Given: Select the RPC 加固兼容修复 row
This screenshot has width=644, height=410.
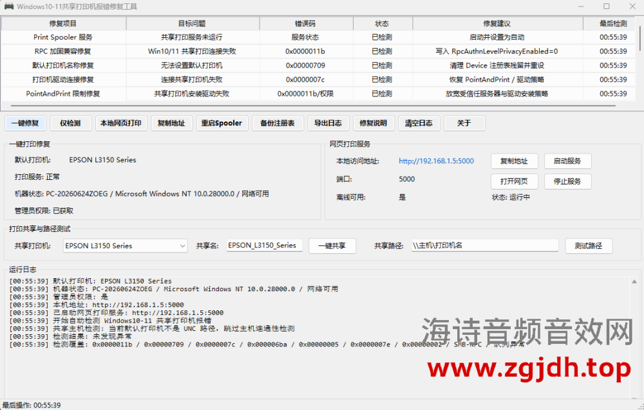Looking at the screenshot, I should pyautogui.click(x=318, y=51).
